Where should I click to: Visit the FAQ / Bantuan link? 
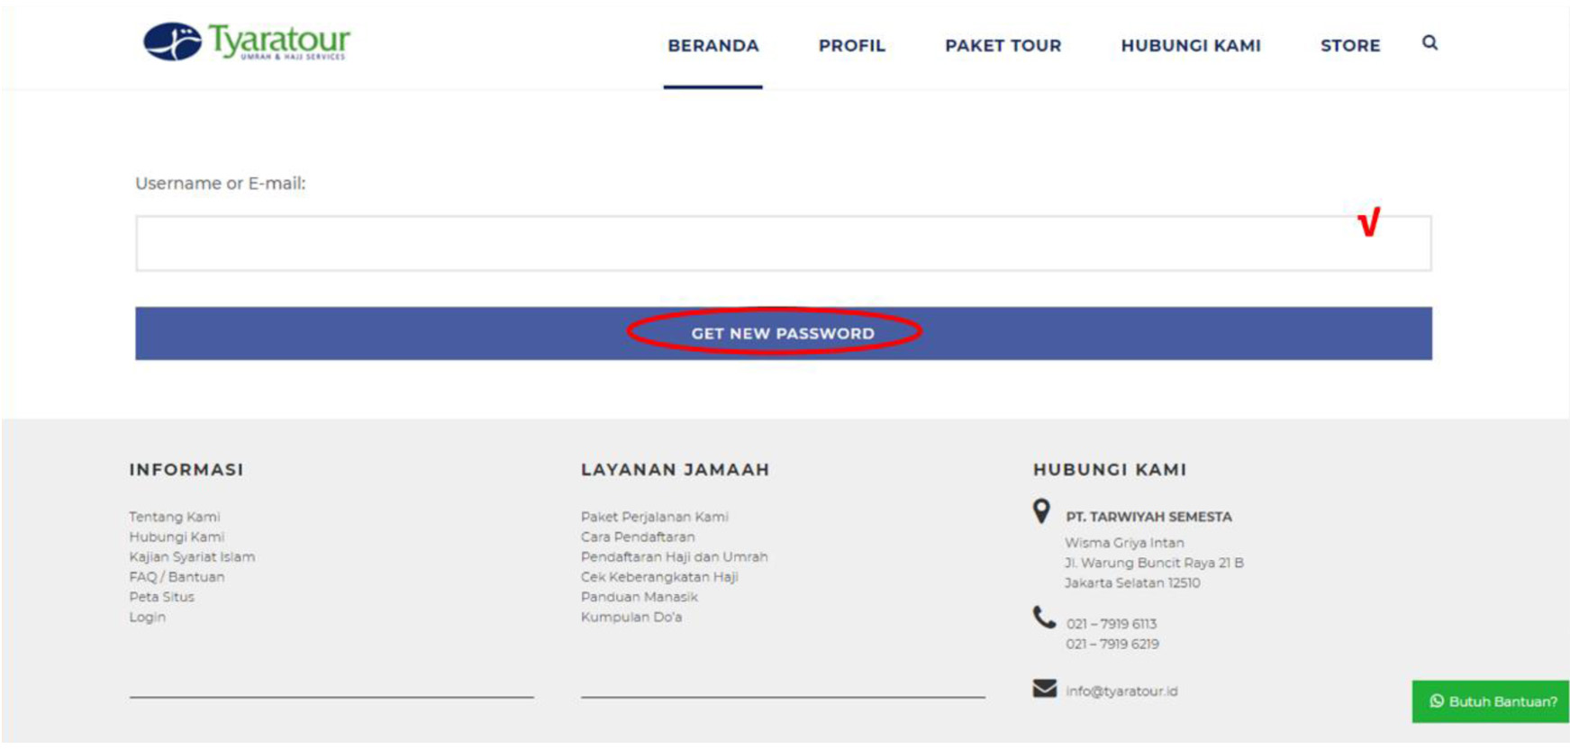click(x=177, y=577)
